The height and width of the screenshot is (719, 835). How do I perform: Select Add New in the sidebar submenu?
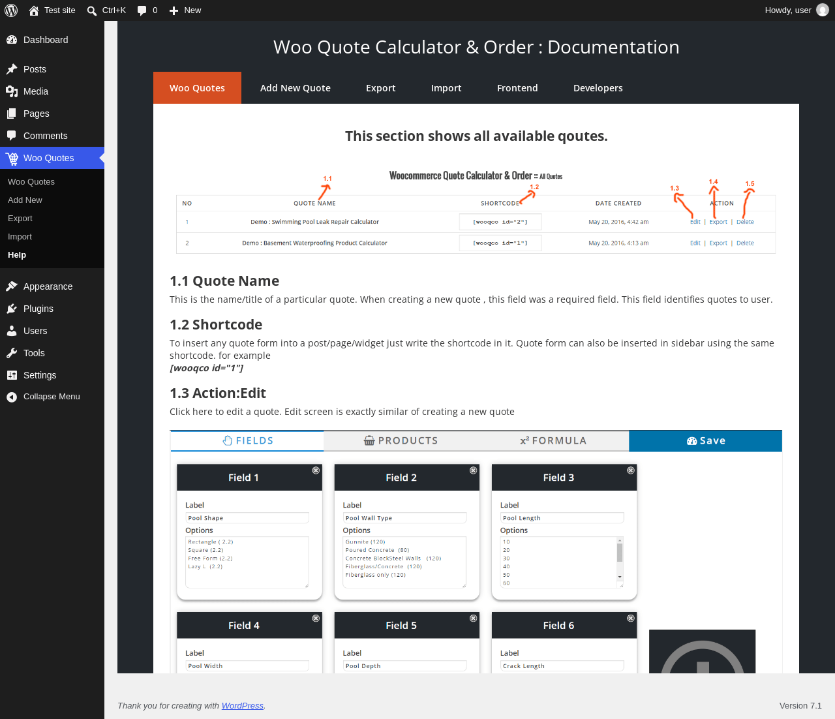[25, 200]
